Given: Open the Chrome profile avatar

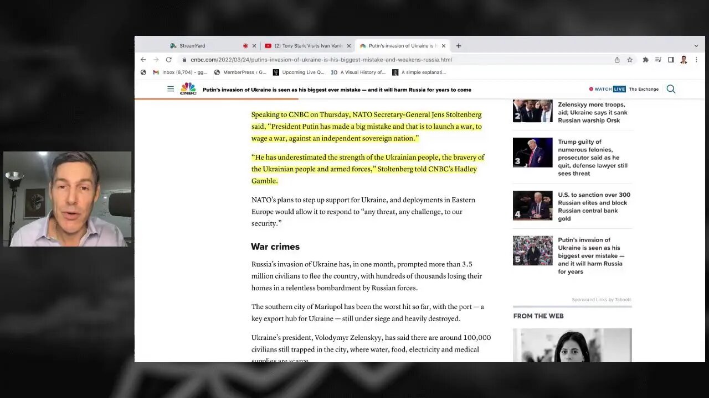Looking at the screenshot, I should 684,60.
